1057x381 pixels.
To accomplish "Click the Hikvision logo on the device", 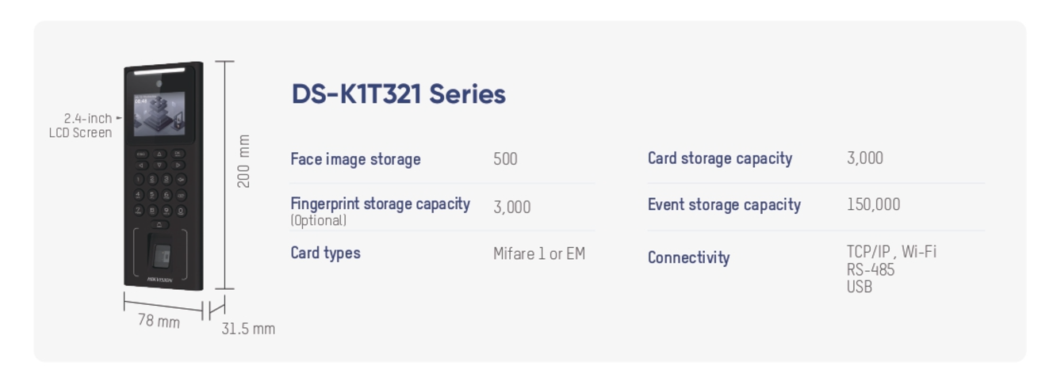I will (x=159, y=280).
